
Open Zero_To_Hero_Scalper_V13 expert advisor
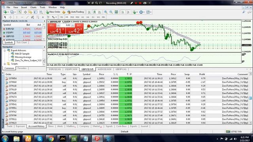(28, 60)
